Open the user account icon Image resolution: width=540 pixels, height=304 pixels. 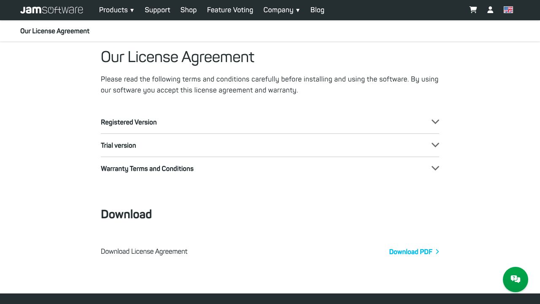pos(490,10)
